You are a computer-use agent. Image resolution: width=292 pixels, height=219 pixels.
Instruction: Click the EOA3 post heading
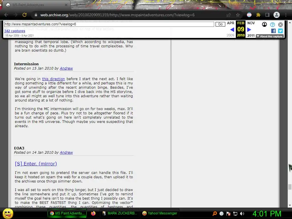coord(19,148)
